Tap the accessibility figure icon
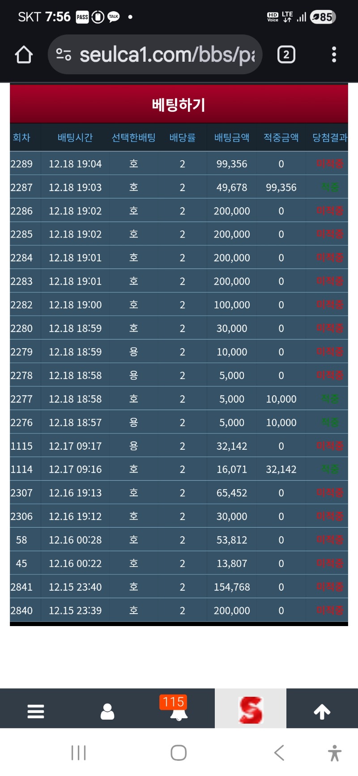Screen dimensions: 358x776 pyautogui.click(x=334, y=753)
